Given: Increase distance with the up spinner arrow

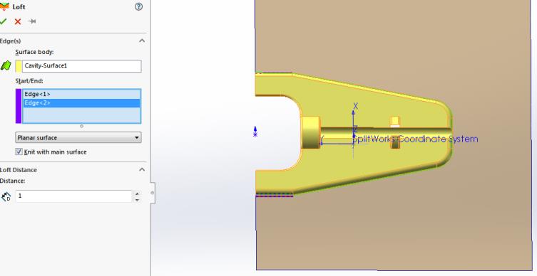Looking at the screenshot, I should [x=137, y=193].
